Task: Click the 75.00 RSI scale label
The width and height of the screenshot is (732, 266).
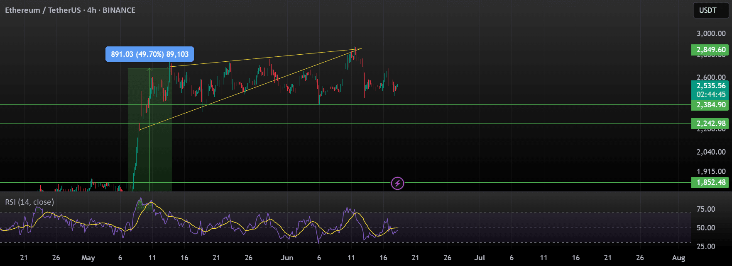Action: [705, 209]
